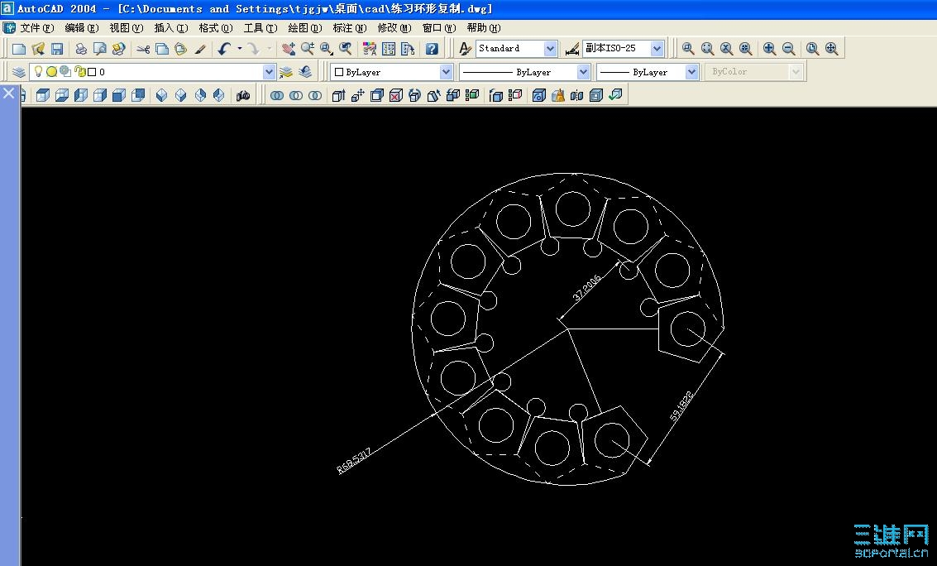Viewport: 937px width, 566px height.
Task: Select the Match Properties brush
Action: click(200, 49)
